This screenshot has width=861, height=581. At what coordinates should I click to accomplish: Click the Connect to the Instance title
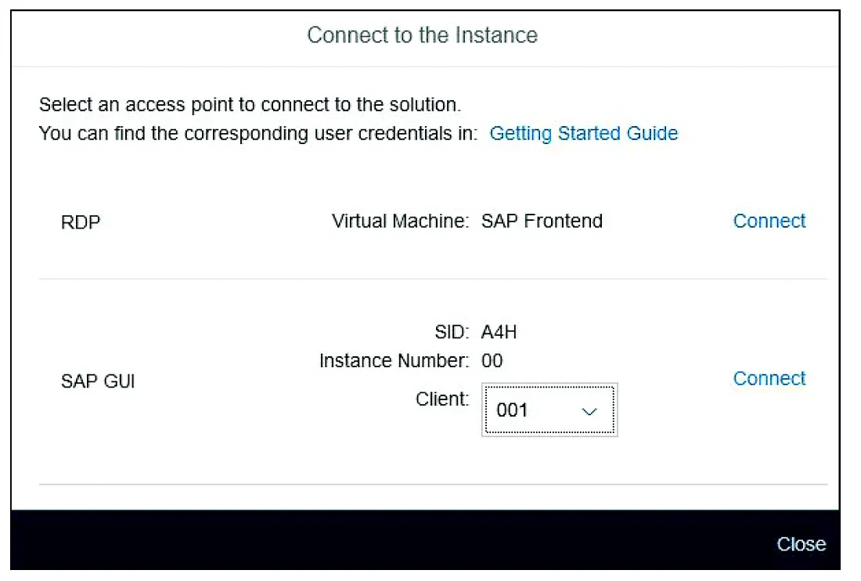pyautogui.click(x=422, y=35)
